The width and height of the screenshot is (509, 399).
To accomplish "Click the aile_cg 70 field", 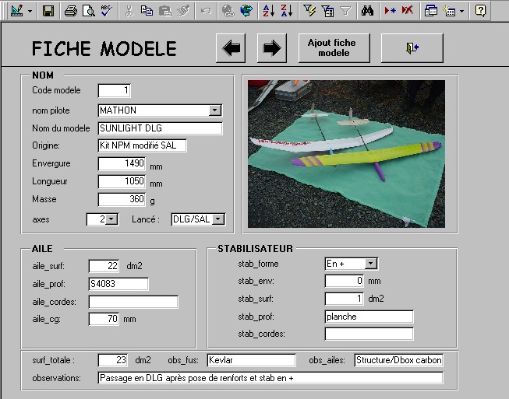I will (x=104, y=319).
